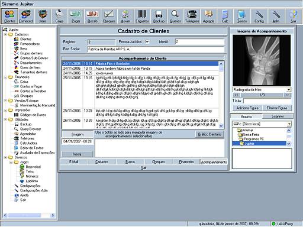The height and width of the screenshot is (227, 303).
Task: Open the Backup floppy disk icon
Action: click(x=159, y=16)
